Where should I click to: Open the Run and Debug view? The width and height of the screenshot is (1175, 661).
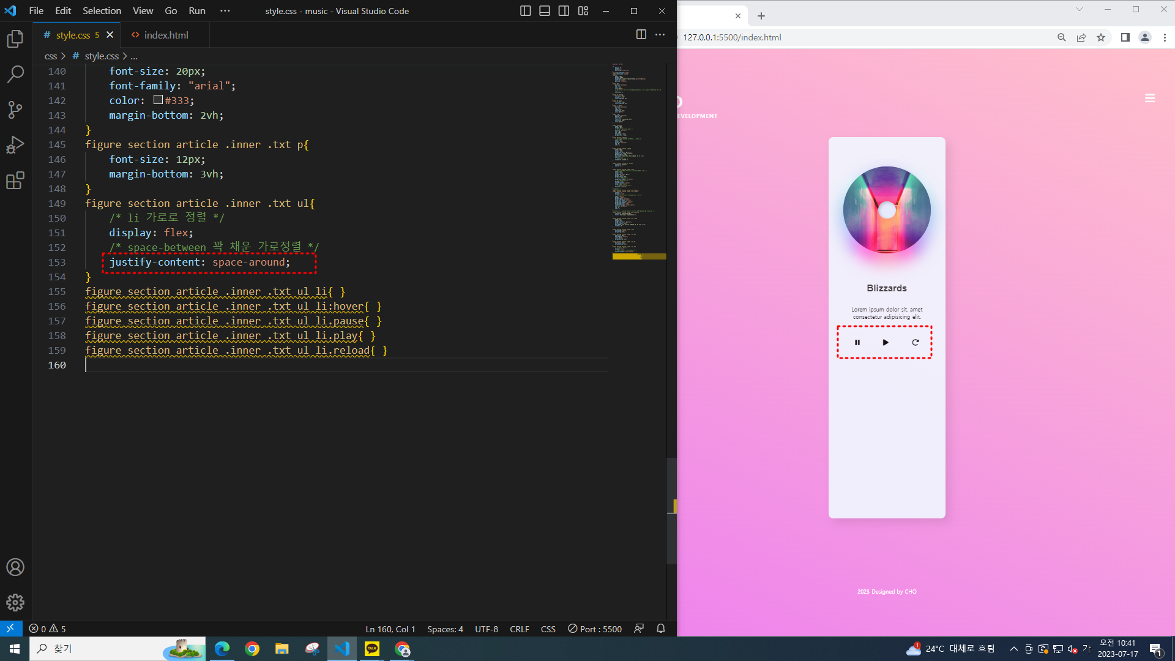(x=15, y=145)
